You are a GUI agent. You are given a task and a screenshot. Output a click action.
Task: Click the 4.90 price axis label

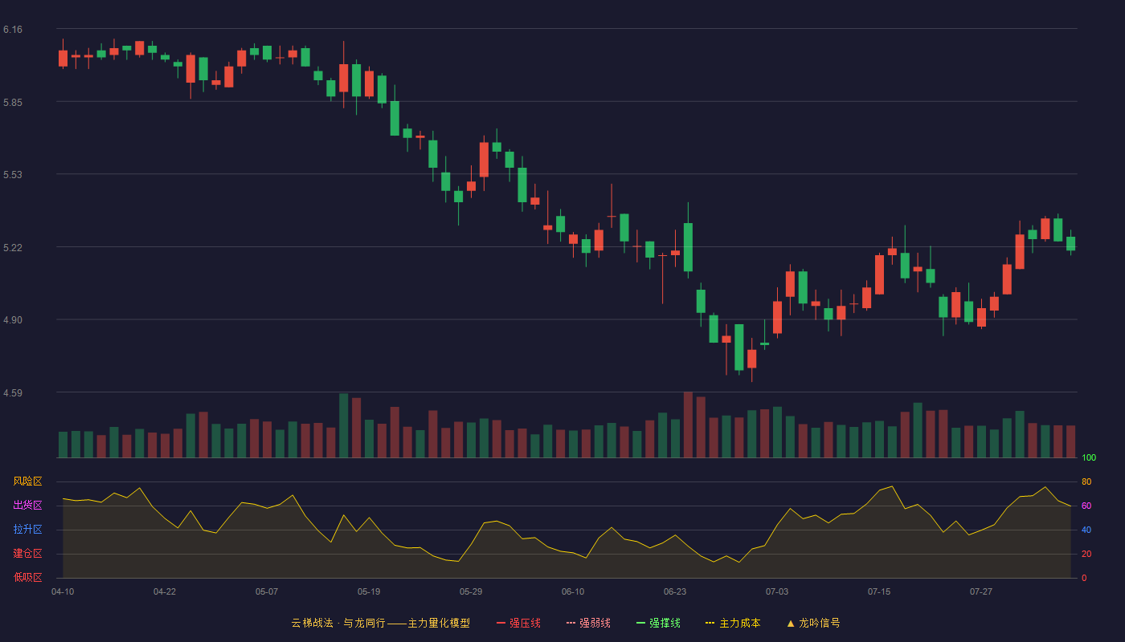13,320
